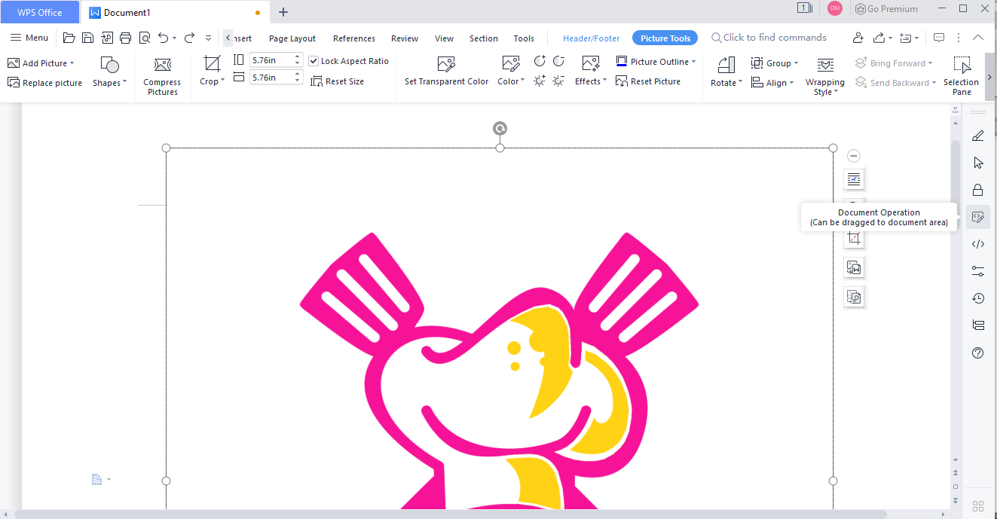Click Go Premium button
Image resolution: width=997 pixels, height=519 pixels.
coord(886,9)
